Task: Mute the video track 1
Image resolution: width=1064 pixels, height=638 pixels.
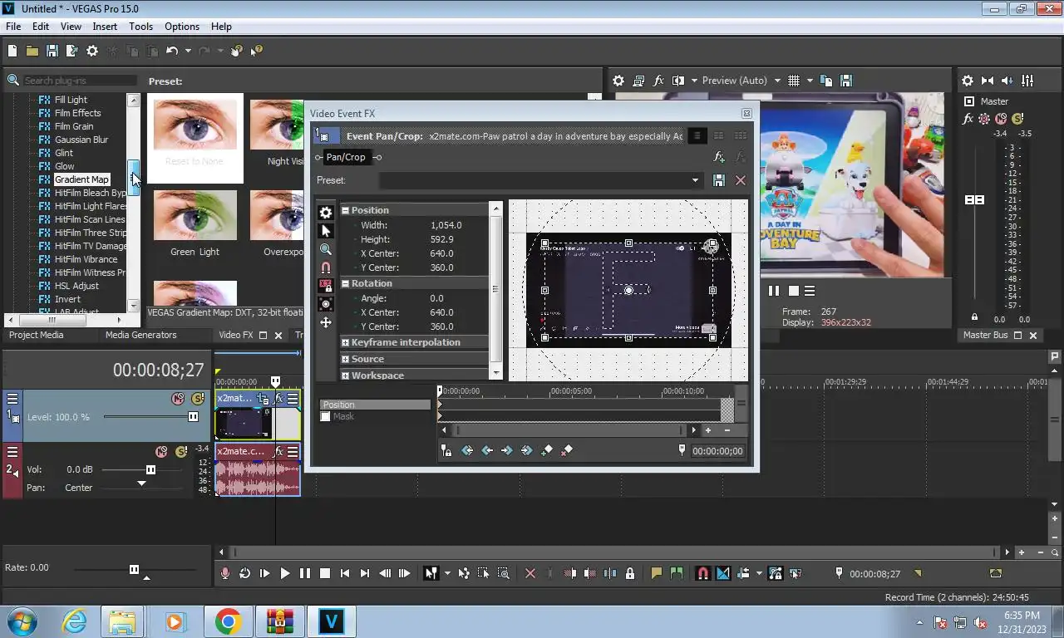Action: pos(178,399)
